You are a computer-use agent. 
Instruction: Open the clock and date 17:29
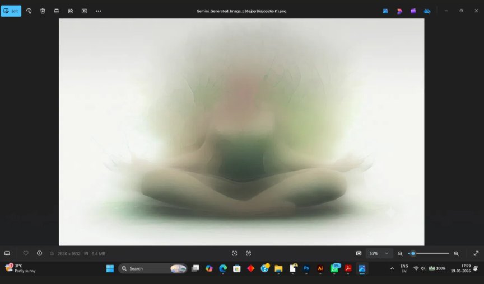[x=460, y=268]
